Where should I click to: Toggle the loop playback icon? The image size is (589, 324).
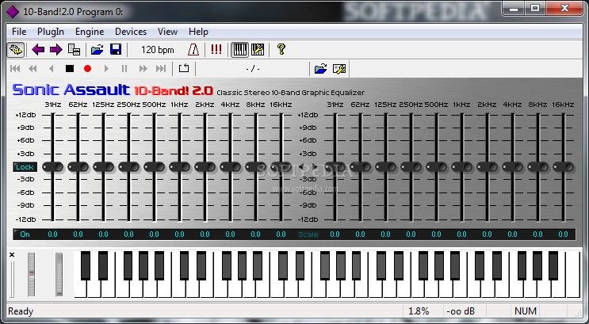(184, 69)
